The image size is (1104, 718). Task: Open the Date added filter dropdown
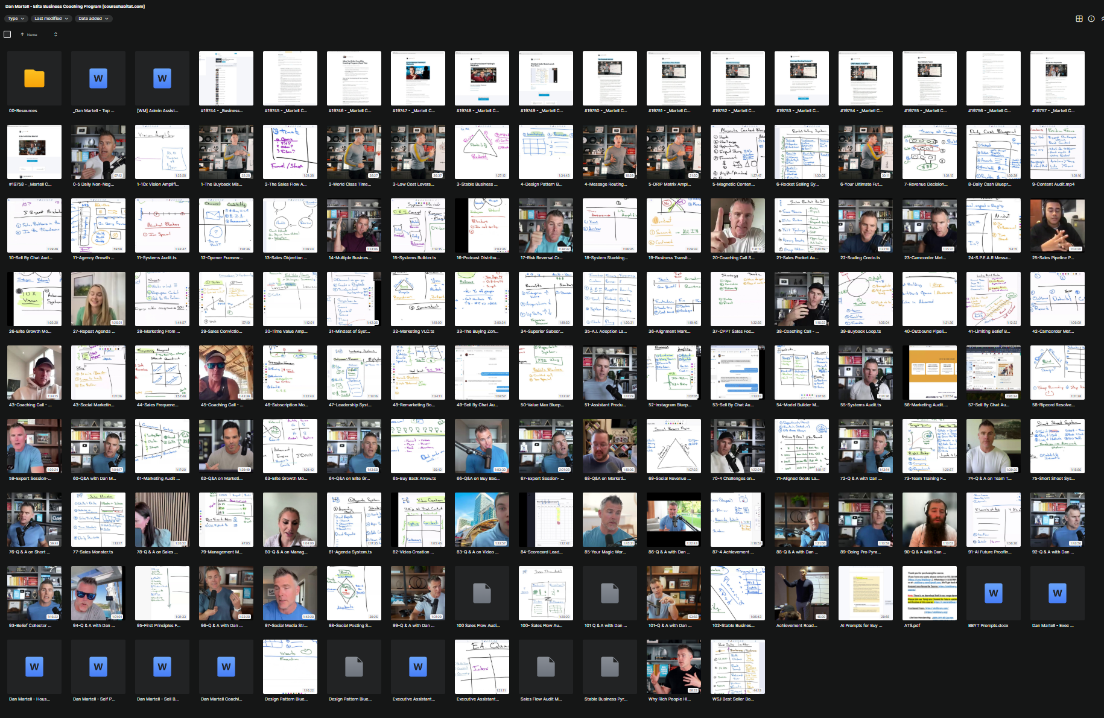(x=93, y=19)
